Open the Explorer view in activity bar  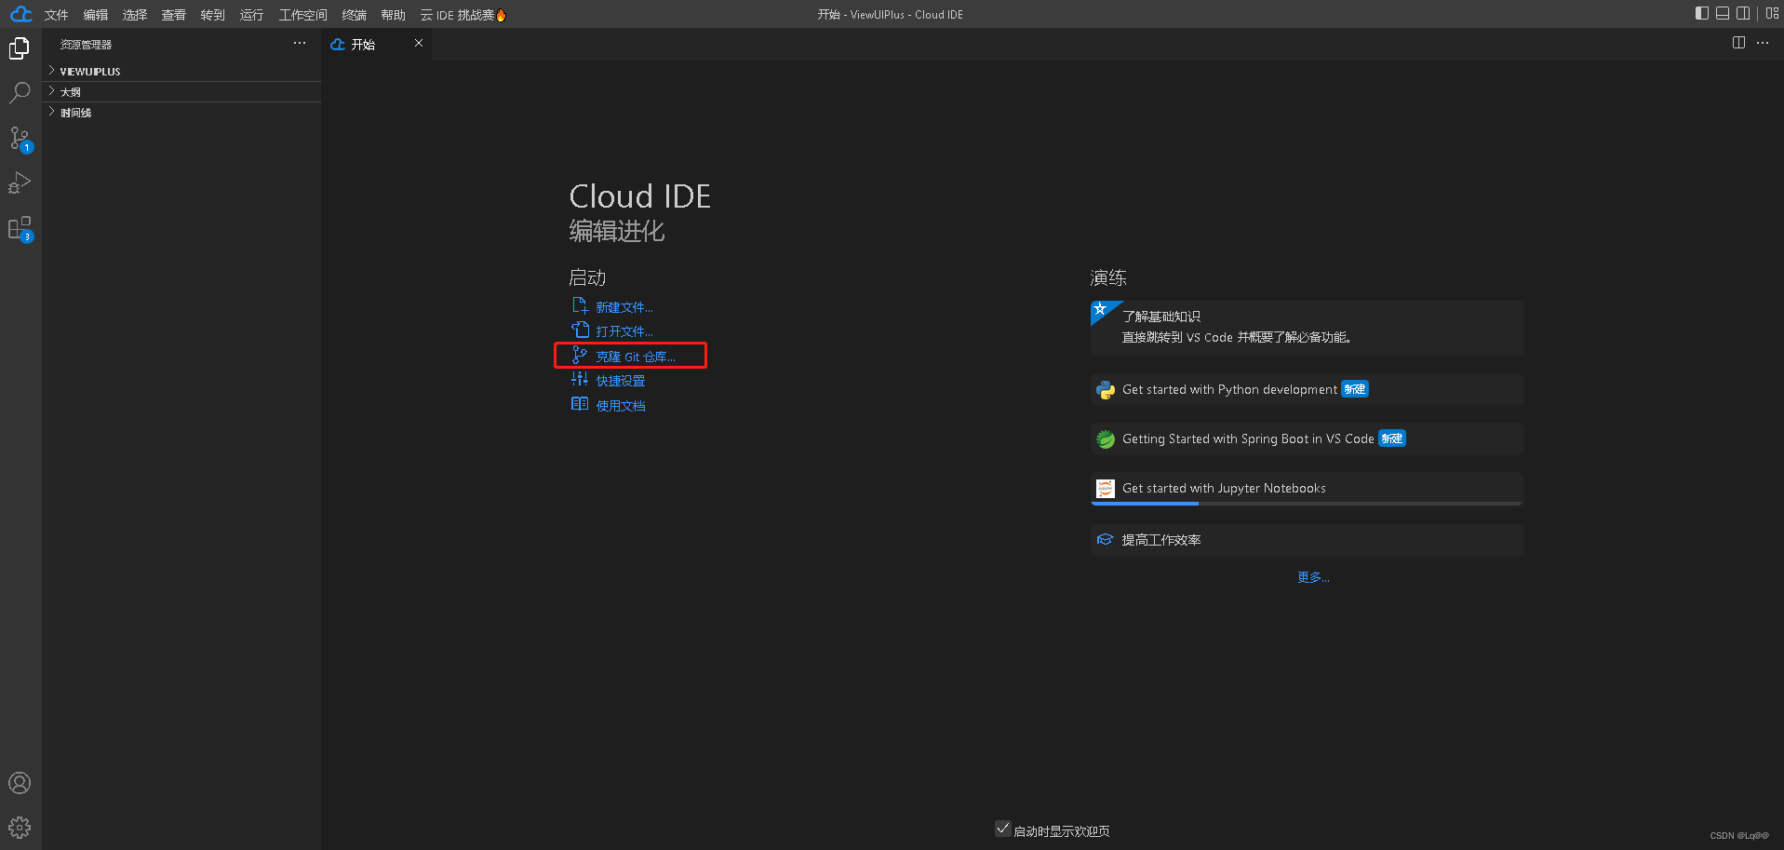20,48
